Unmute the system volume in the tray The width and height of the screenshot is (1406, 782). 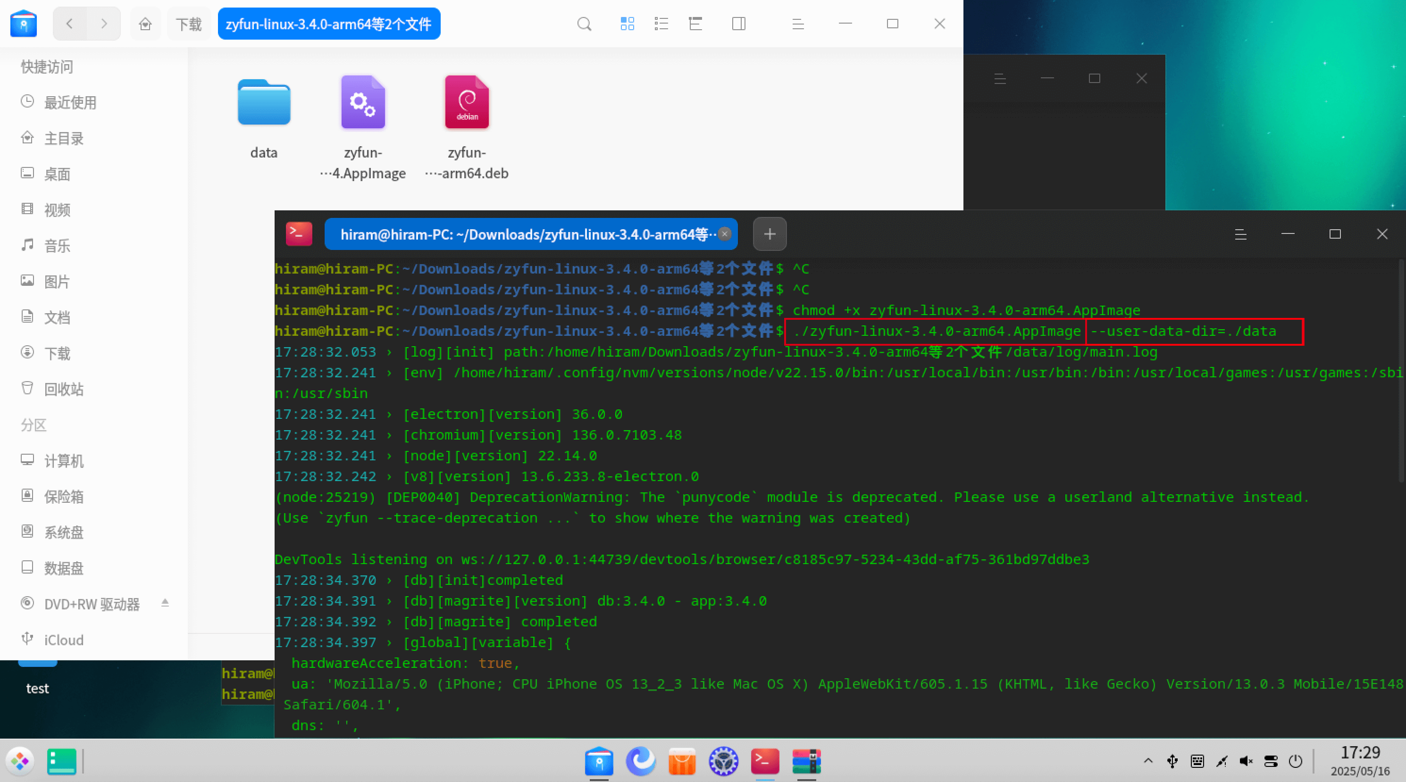tap(1247, 761)
